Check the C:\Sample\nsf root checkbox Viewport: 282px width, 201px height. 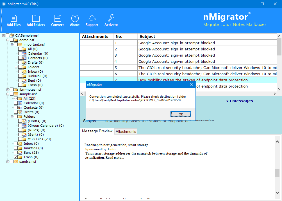[x=7, y=35]
